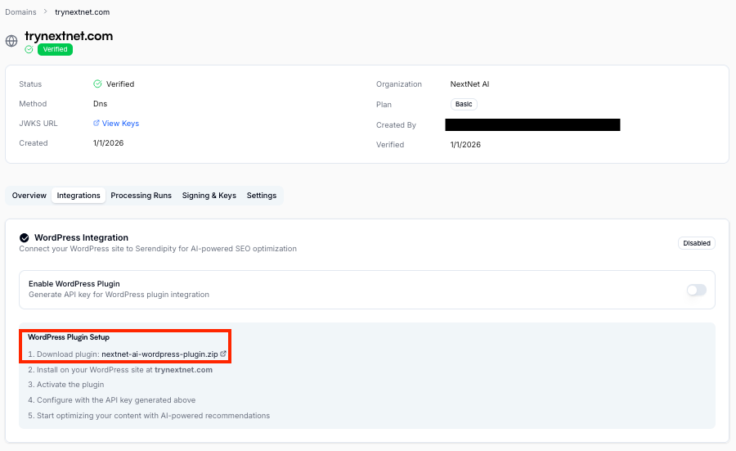Image resolution: width=736 pixels, height=451 pixels.
Task: Click the Dns method value
Action: 100,104
